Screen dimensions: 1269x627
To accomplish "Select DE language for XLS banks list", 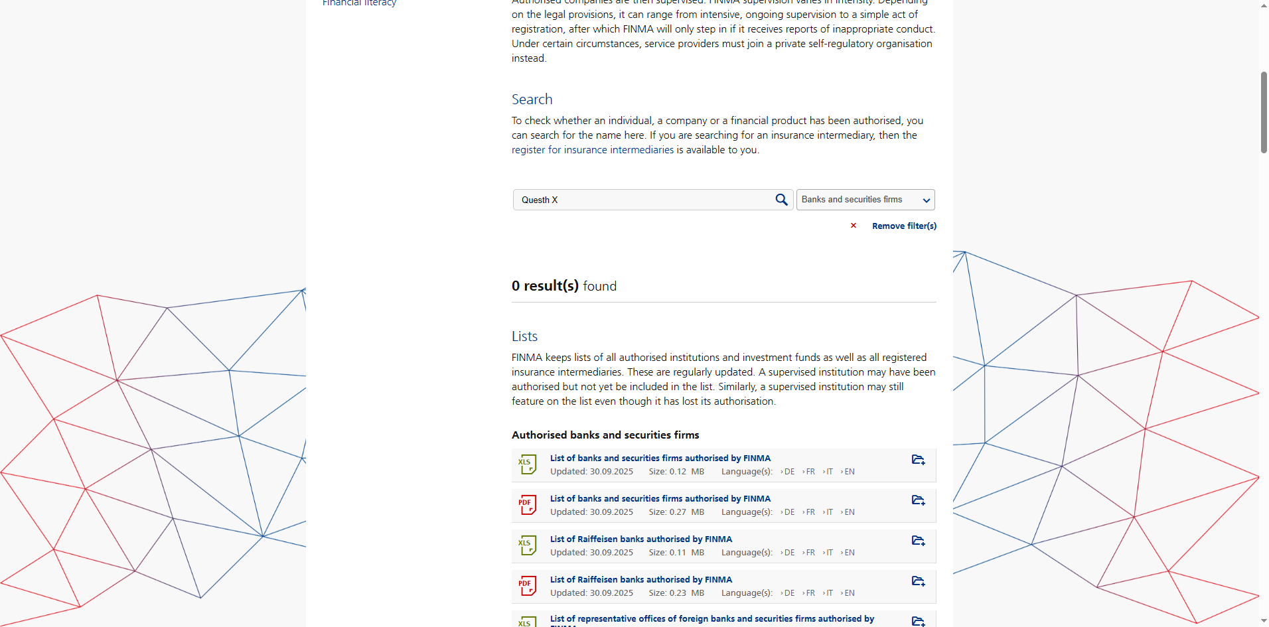I will point(788,472).
